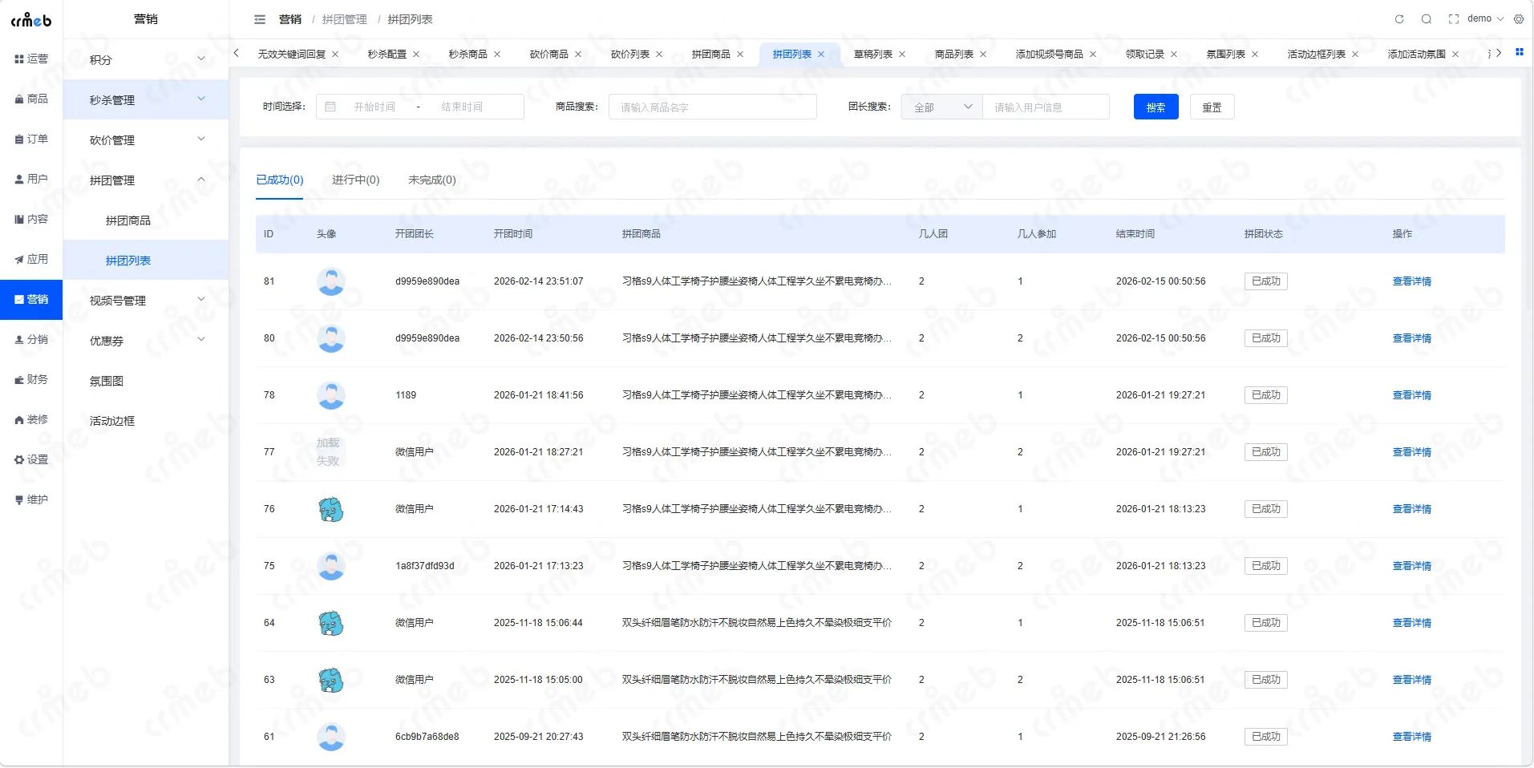Click the avatar in row ID 81
Screen dimensions: 1534x768
point(331,281)
